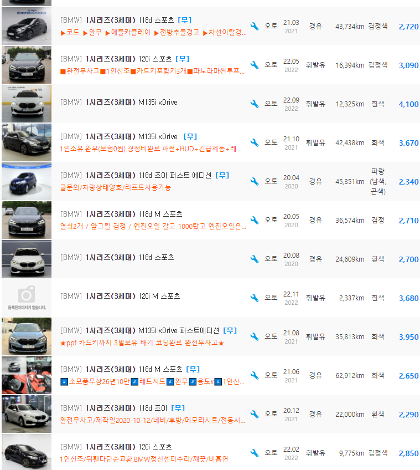Click wrench icon in 118d 스포츠 43,734km row
Screen dimensions: 420x470
[x=255, y=26]
